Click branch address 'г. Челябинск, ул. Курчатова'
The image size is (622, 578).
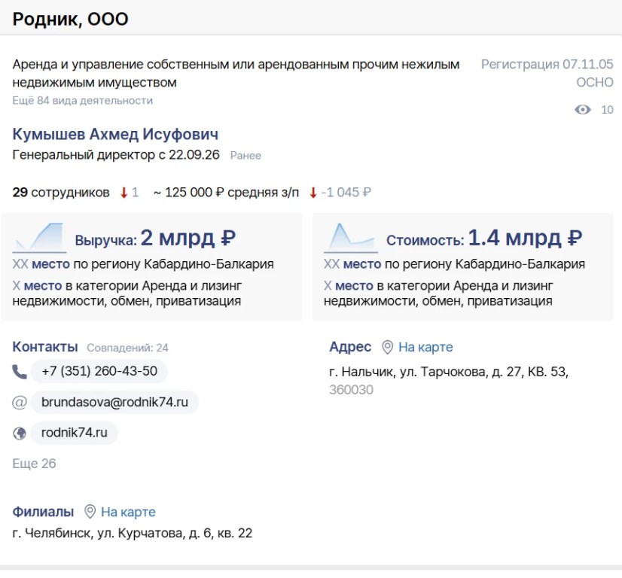[x=99, y=533]
